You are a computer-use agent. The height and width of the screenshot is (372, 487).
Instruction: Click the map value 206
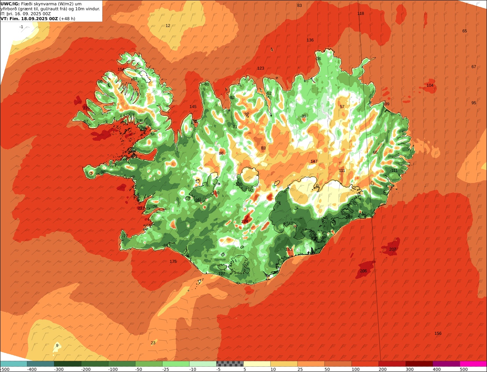[x=363, y=271]
